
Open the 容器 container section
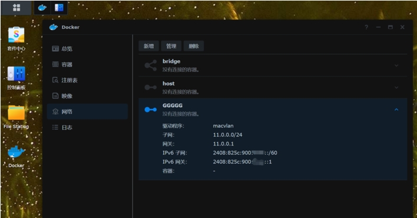(x=87, y=64)
